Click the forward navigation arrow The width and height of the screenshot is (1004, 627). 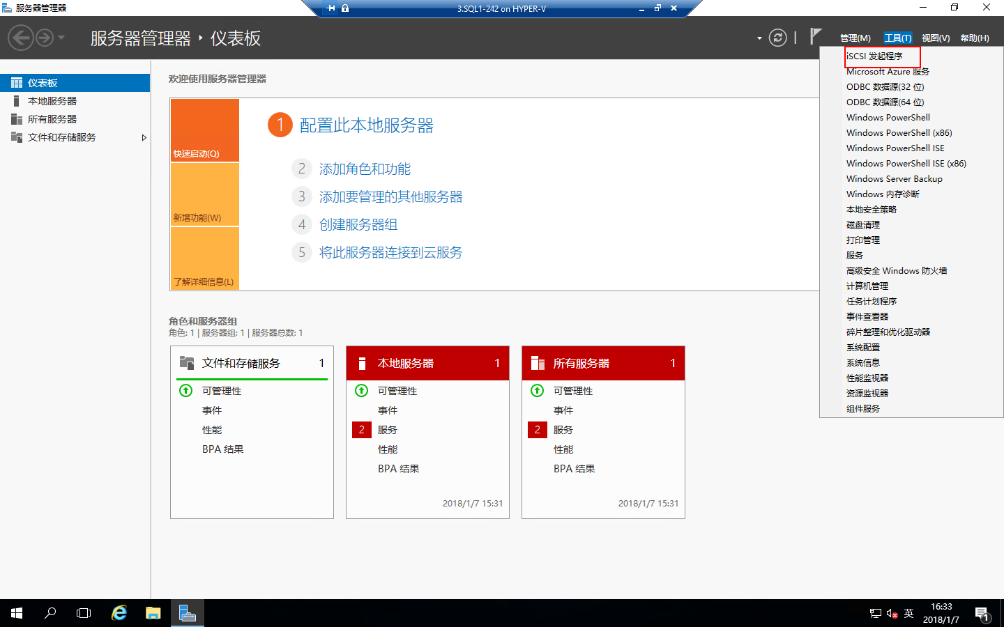(x=45, y=38)
